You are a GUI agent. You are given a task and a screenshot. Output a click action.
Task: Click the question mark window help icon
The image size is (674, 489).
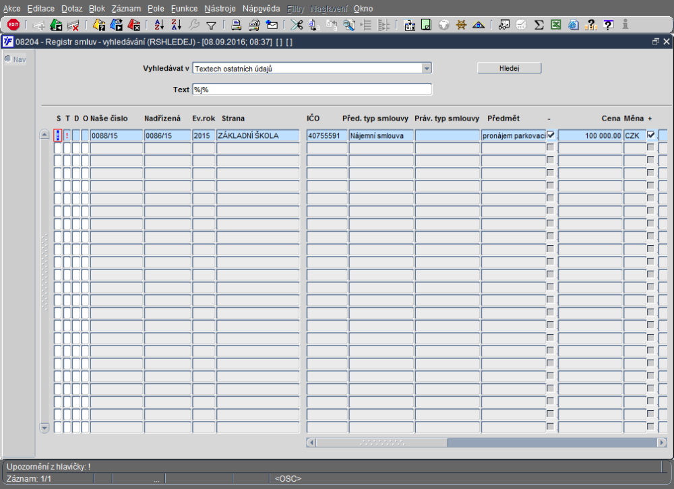pyautogui.click(x=608, y=25)
